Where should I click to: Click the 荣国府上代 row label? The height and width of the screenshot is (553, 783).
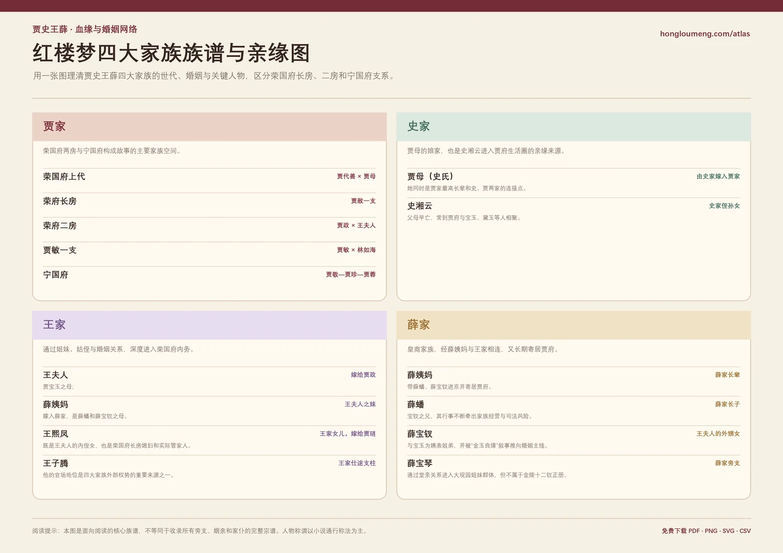pyautogui.click(x=64, y=177)
